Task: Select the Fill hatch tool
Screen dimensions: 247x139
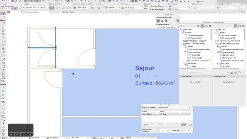Action: (3, 102)
